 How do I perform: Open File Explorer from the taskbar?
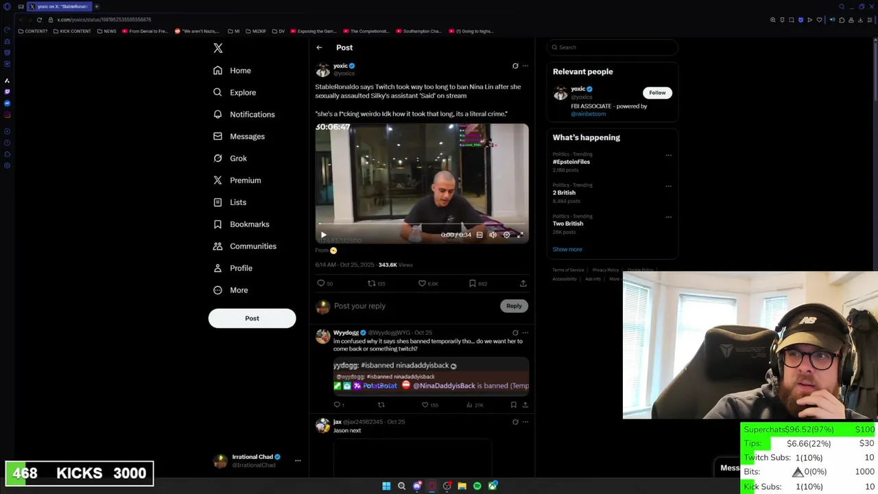pos(462,486)
